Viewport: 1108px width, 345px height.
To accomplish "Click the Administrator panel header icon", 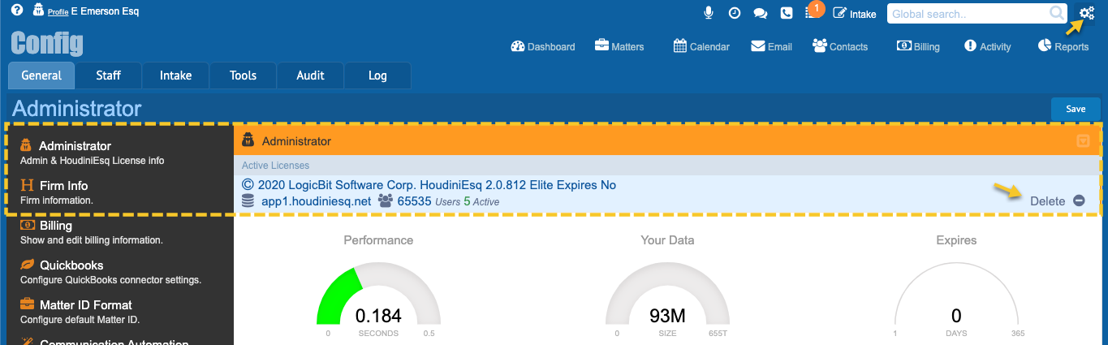I will [248, 141].
